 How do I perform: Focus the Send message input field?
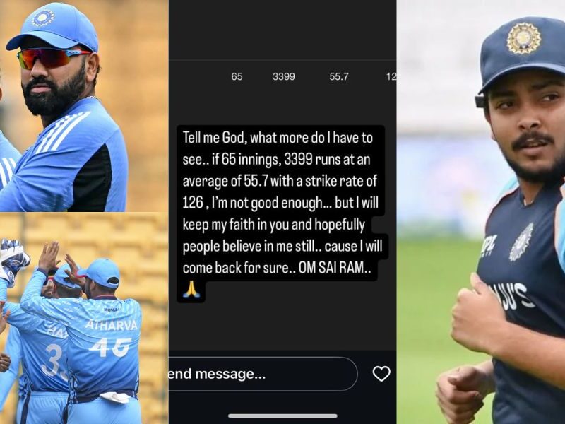pos(262,374)
